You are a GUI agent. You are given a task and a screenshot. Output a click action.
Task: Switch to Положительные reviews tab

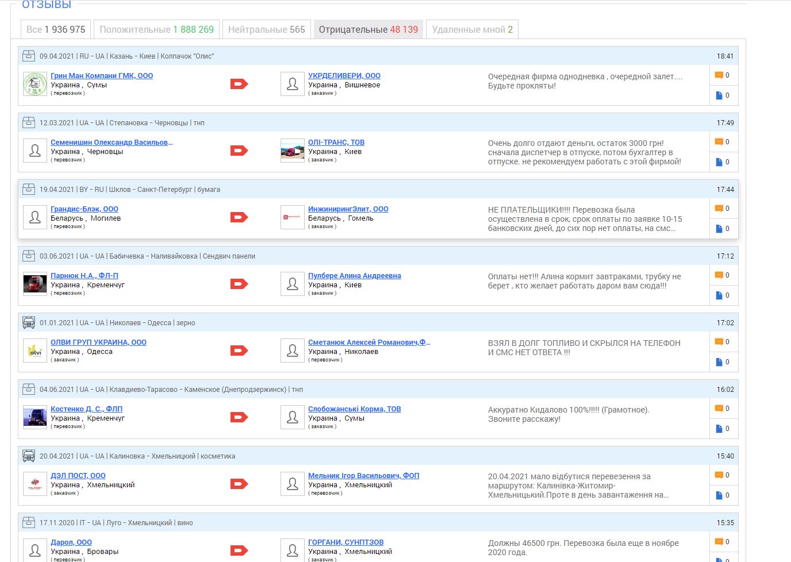click(x=156, y=29)
